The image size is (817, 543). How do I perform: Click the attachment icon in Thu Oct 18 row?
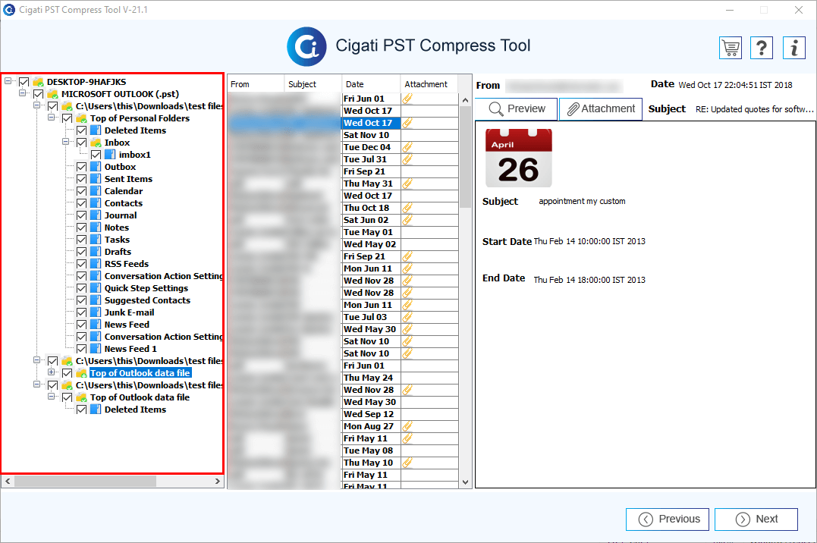pyautogui.click(x=407, y=207)
